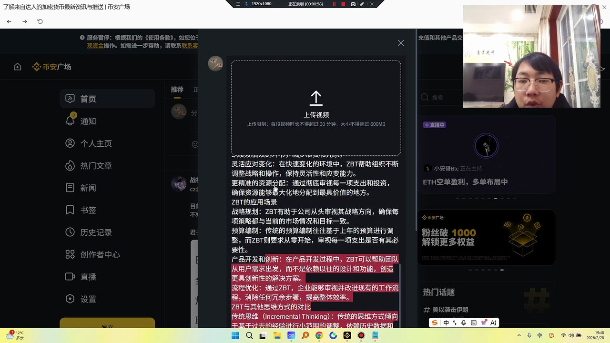Click the system tray microphone icon

[529, 336]
